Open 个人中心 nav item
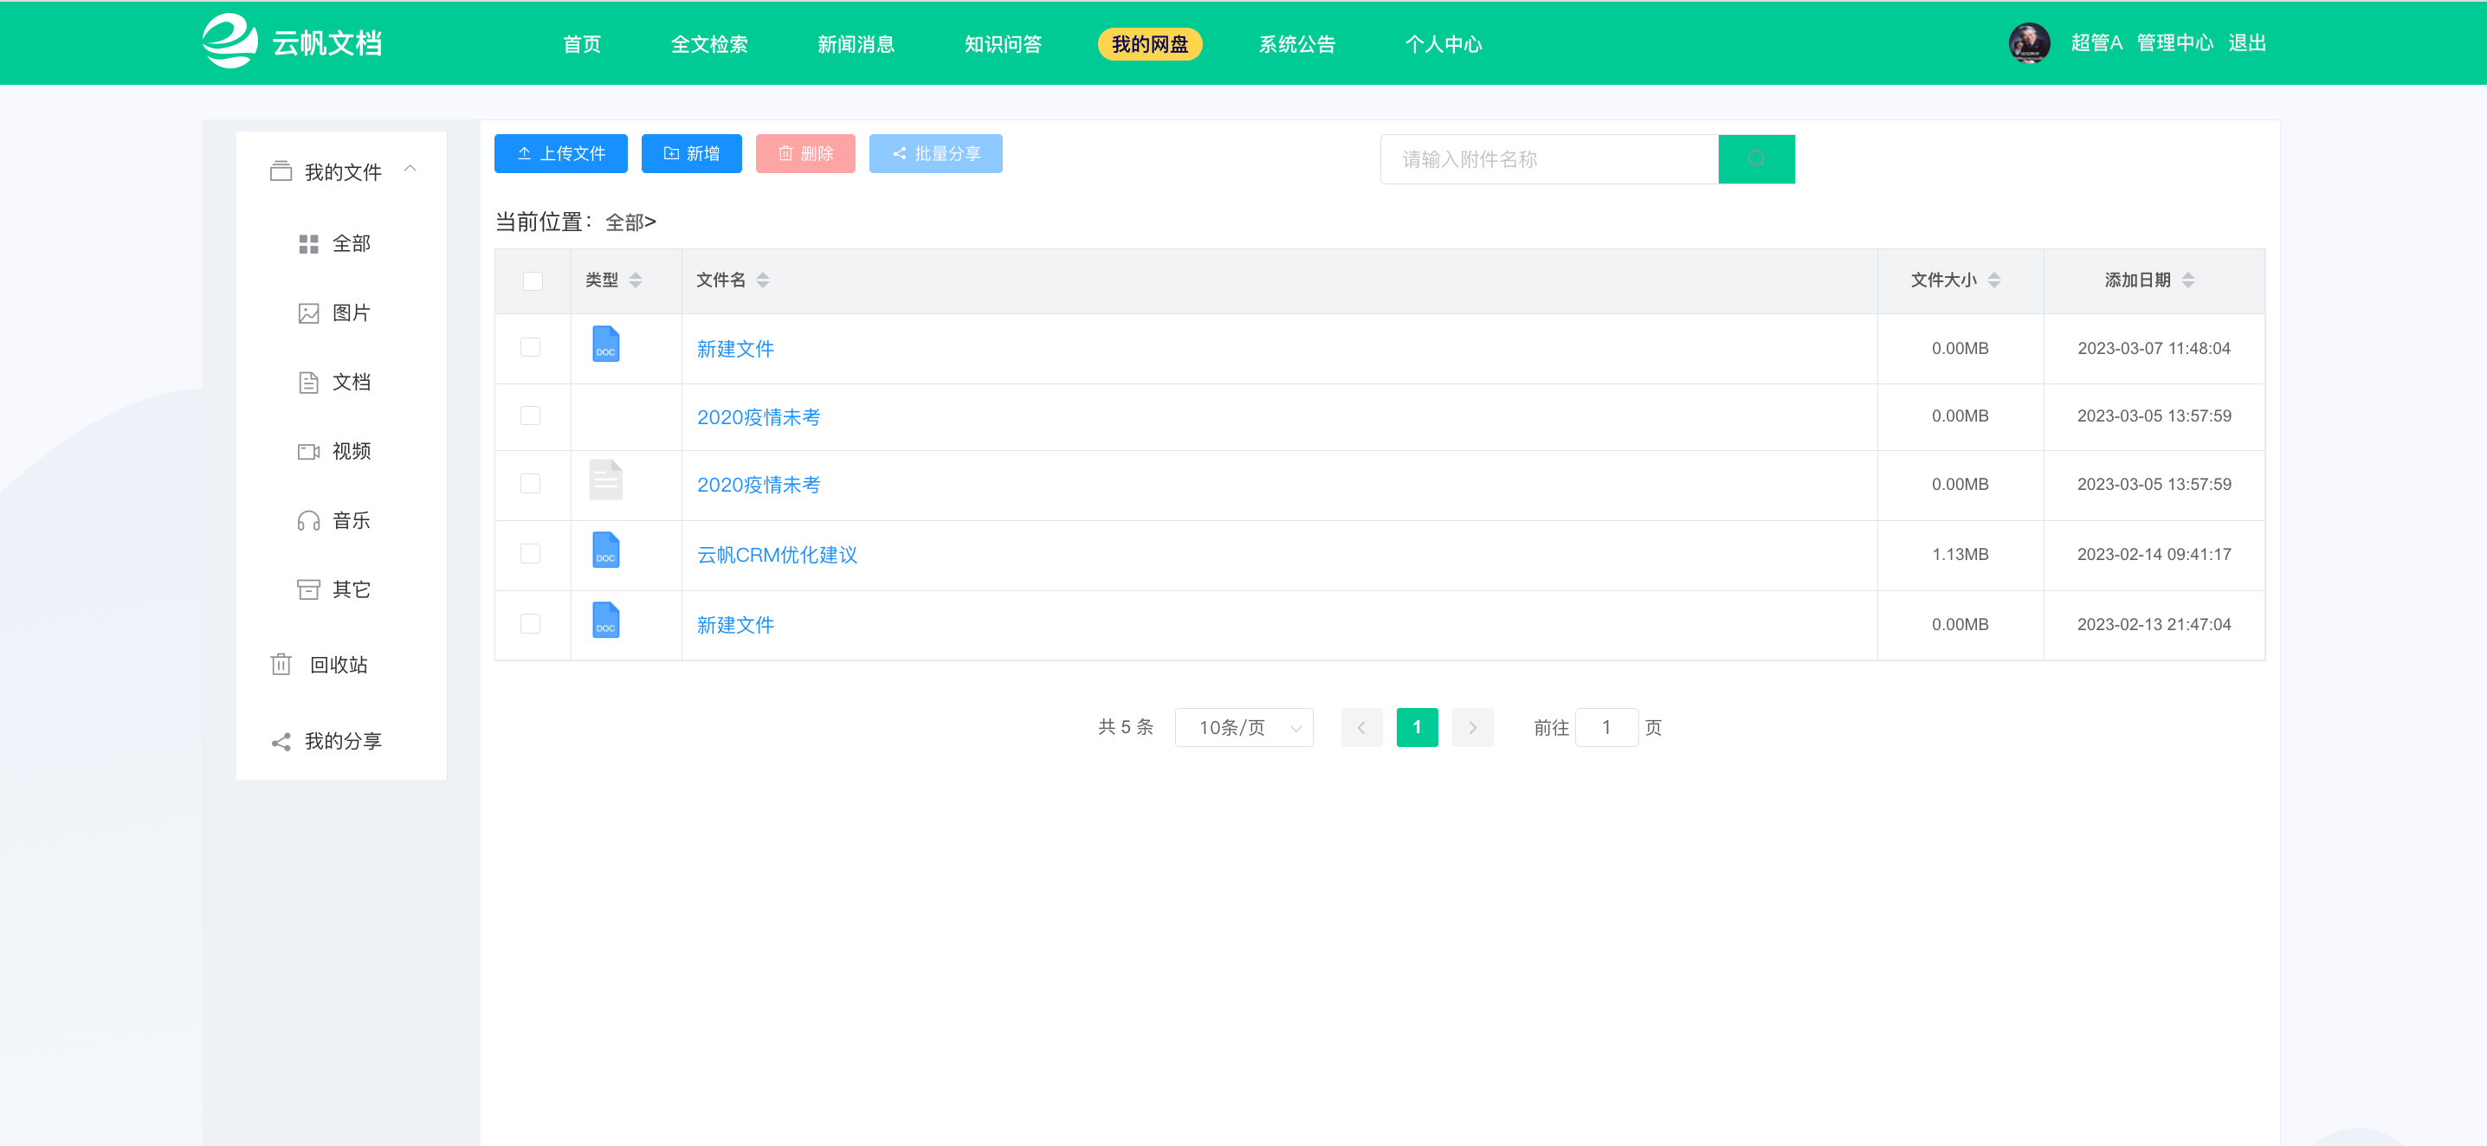The height and width of the screenshot is (1146, 2487). pos(1444,44)
